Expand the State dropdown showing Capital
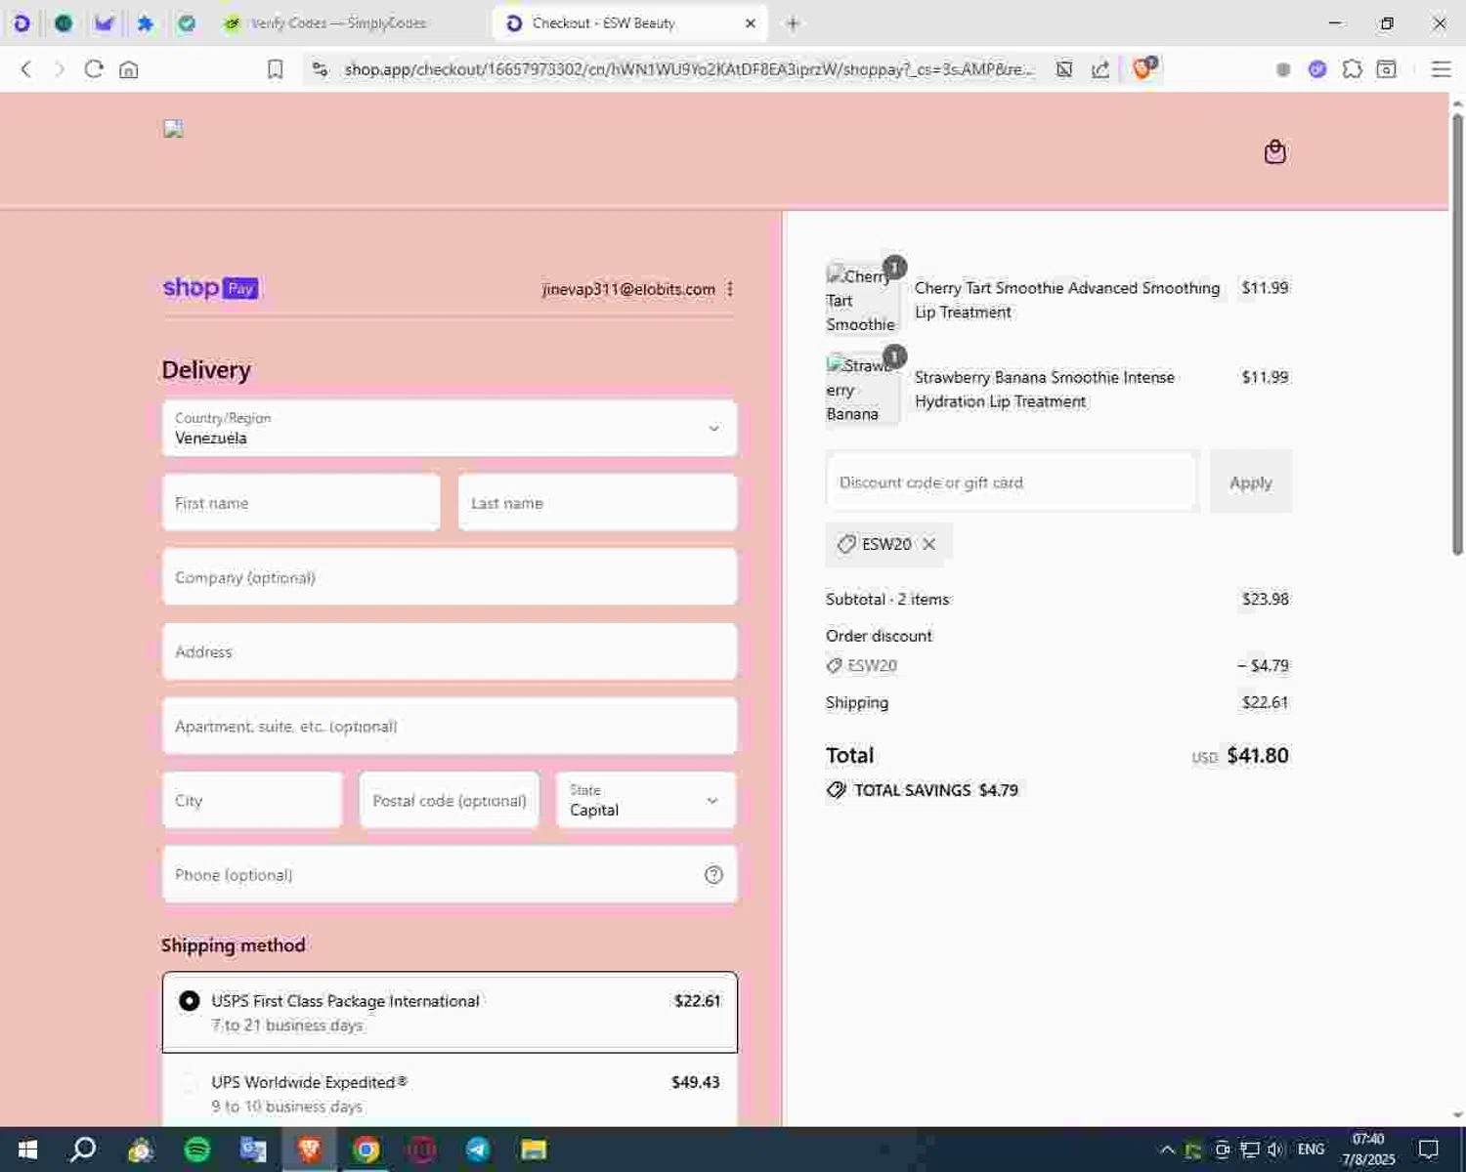The width and height of the screenshot is (1466, 1172). pyautogui.click(x=646, y=800)
